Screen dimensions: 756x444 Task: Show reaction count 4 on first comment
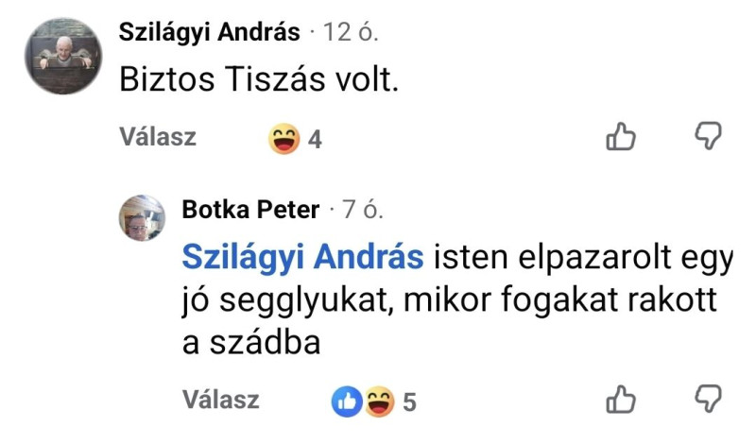(x=315, y=140)
